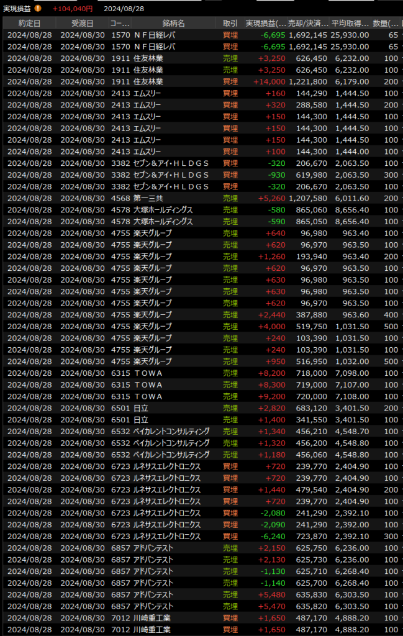Screen dimensions: 403x636
Task: Click the orange info icon beside 実現損益
Action: 38,8
